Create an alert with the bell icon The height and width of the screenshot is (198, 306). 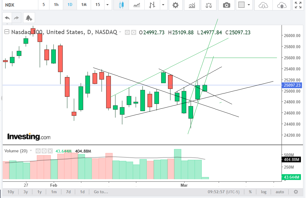[x=29, y=18]
